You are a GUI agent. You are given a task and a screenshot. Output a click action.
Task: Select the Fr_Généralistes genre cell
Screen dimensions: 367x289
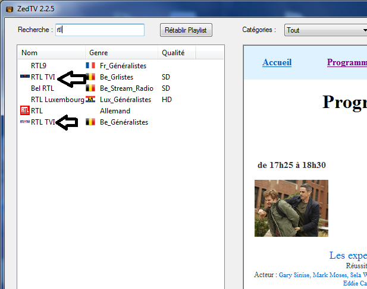(x=123, y=66)
